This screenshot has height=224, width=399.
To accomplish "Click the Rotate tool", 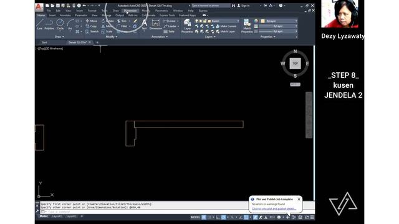I will click(x=108, y=21).
